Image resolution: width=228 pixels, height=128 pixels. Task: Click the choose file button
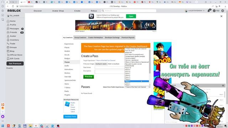click(x=101, y=64)
